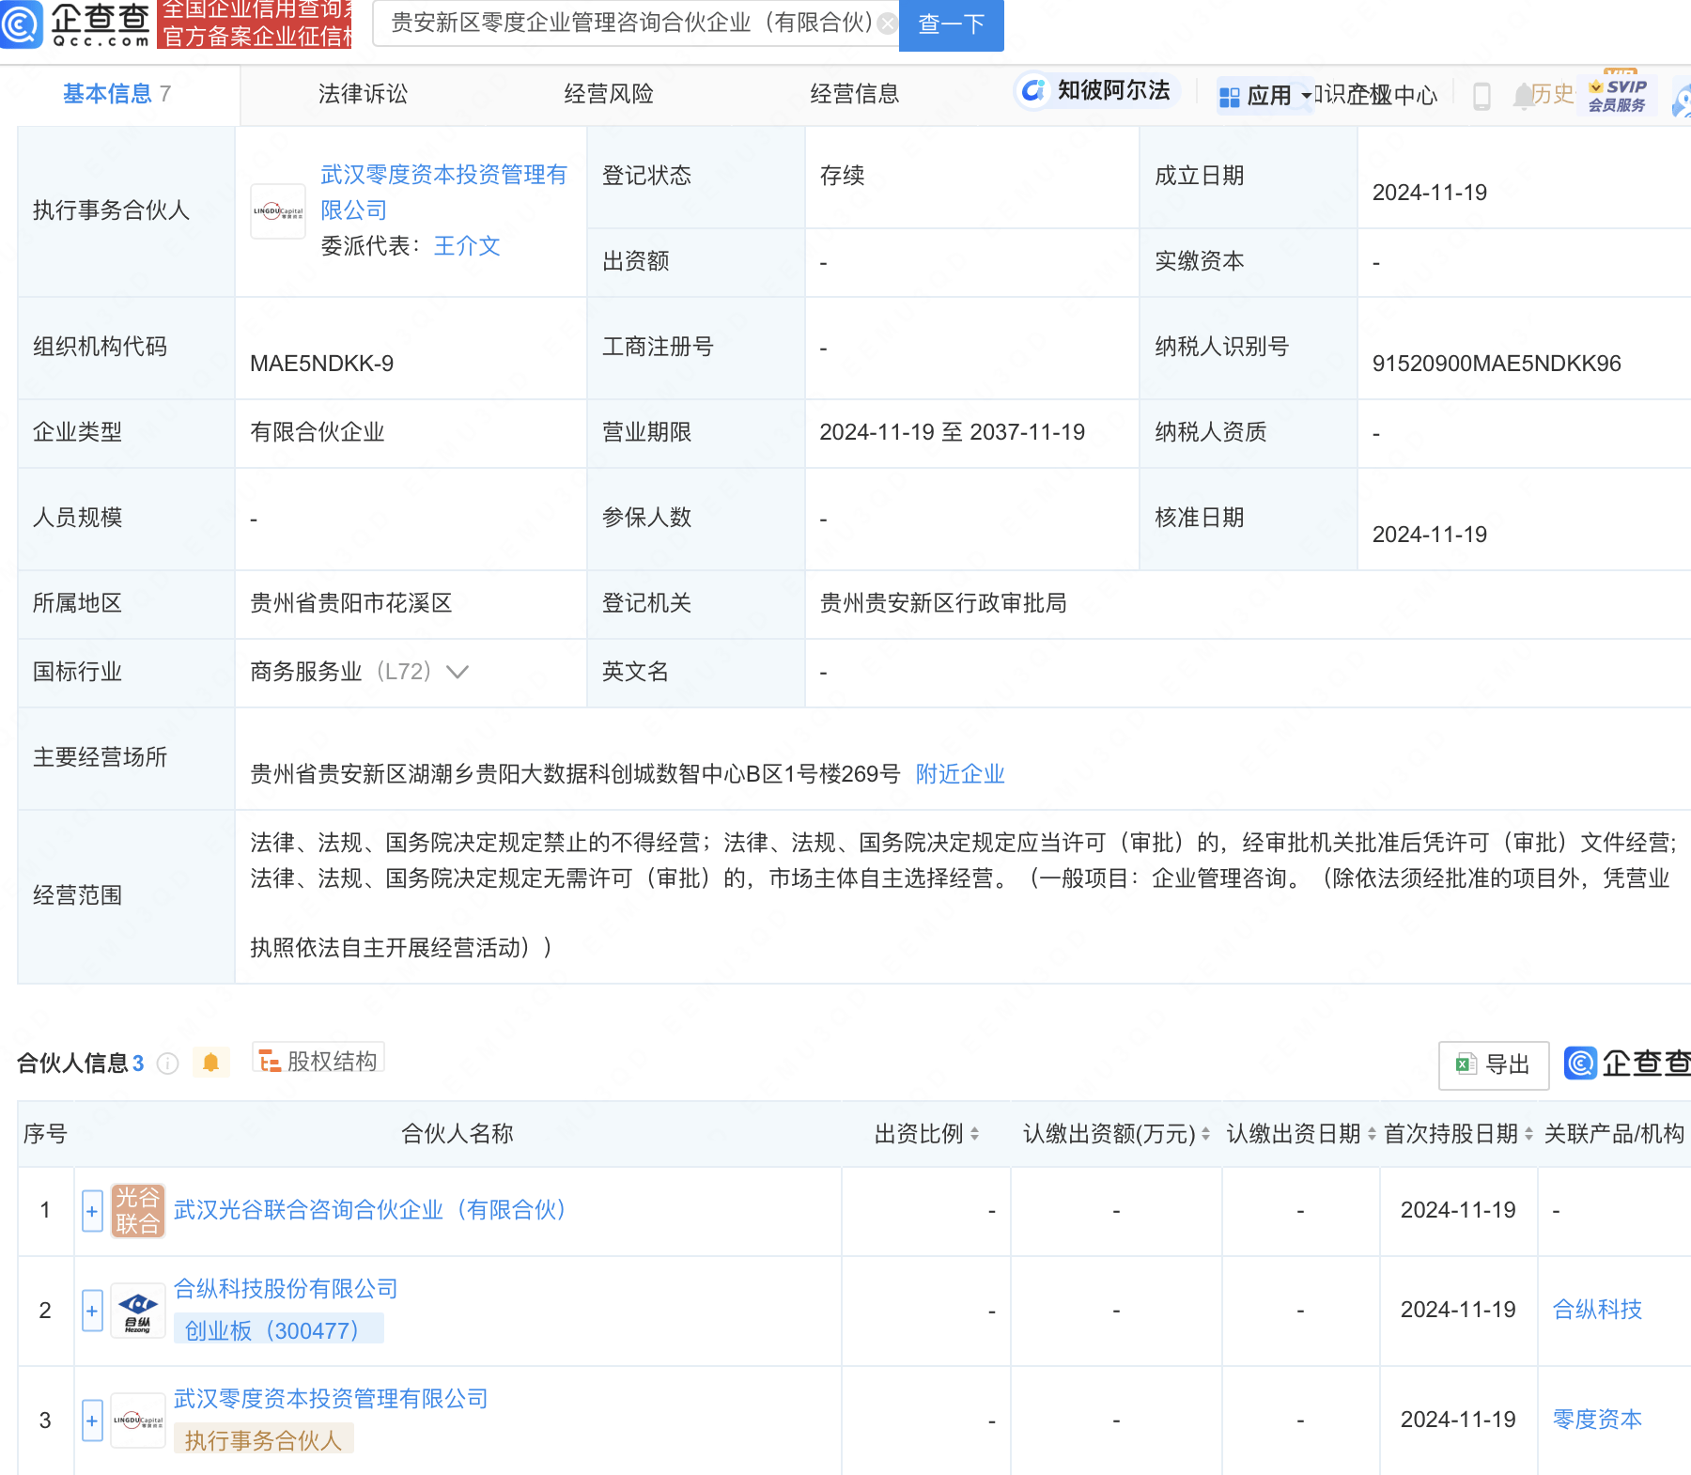The height and width of the screenshot is (1475, 1691).
Task: Click the 光谷联合 logo tile
Action: point(138,1211)
